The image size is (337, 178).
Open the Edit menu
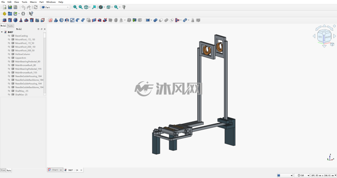pos(9,2)
